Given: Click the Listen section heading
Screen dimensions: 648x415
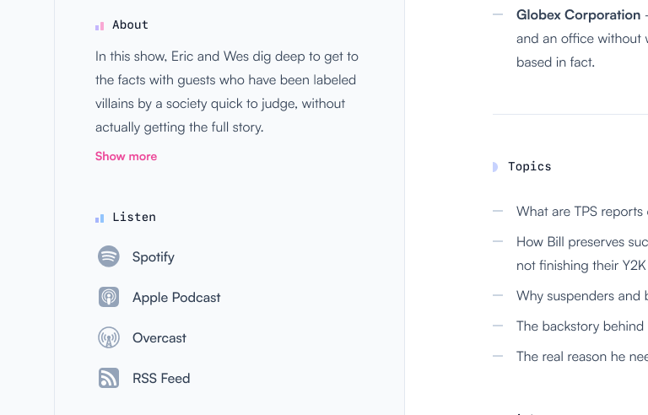Looking at the screenshot, I should pyautogui.click(x=134, y=217).
